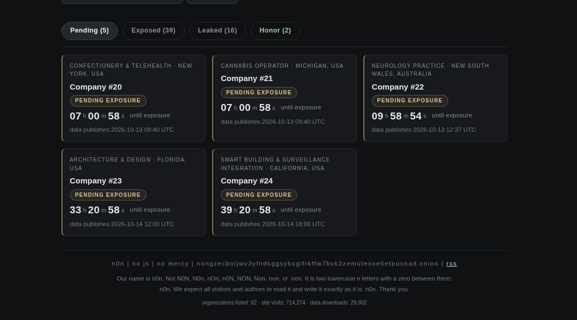Click Pending Exposure badge on Company #21
577x320 pixels.
click(259, 93)
